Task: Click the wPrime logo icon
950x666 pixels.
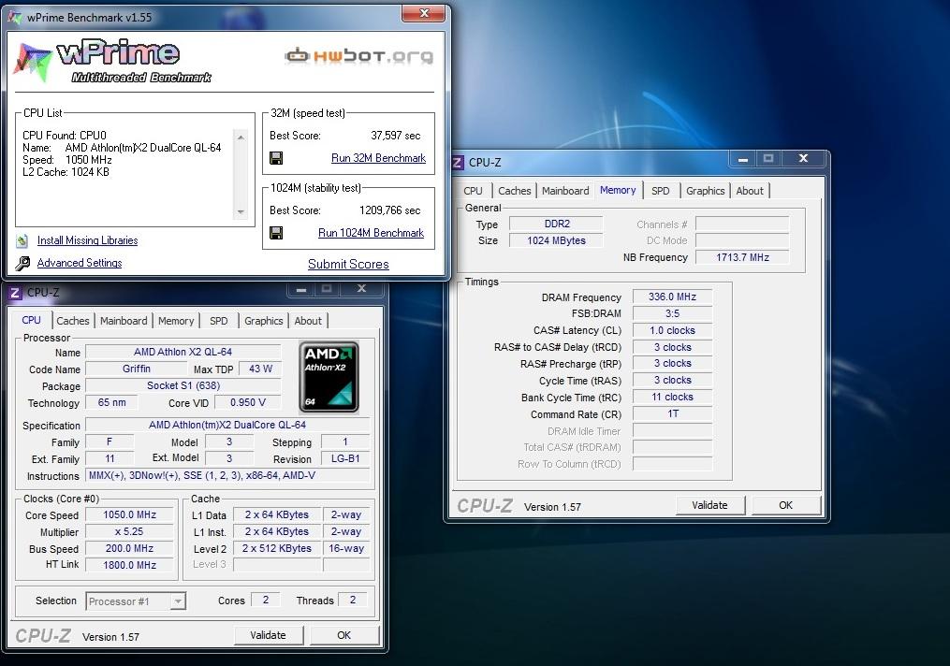Action: coord(32,62)
